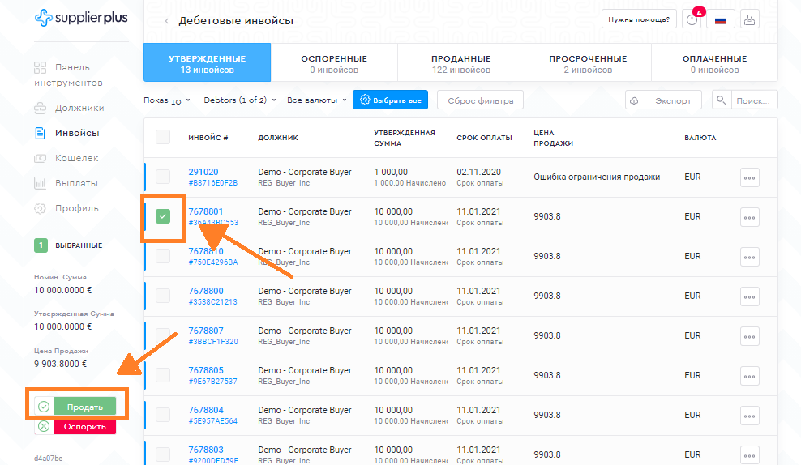Open three-dots menu for invoice 7678801
The width and height of the screenshot is (801, 465).
coord(749,217)
